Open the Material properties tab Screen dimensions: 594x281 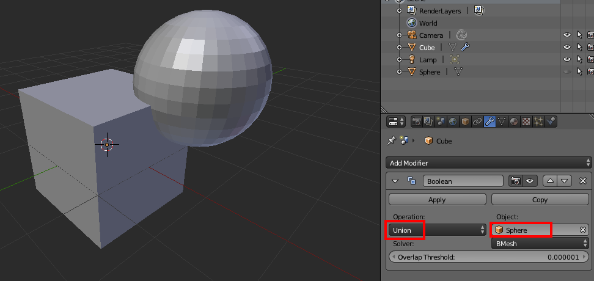coord(514,122)
